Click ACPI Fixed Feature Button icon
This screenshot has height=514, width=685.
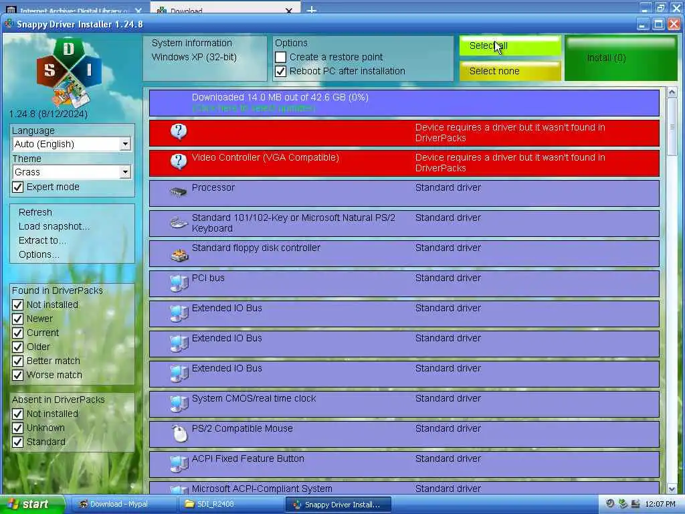(x=179, y=464)
